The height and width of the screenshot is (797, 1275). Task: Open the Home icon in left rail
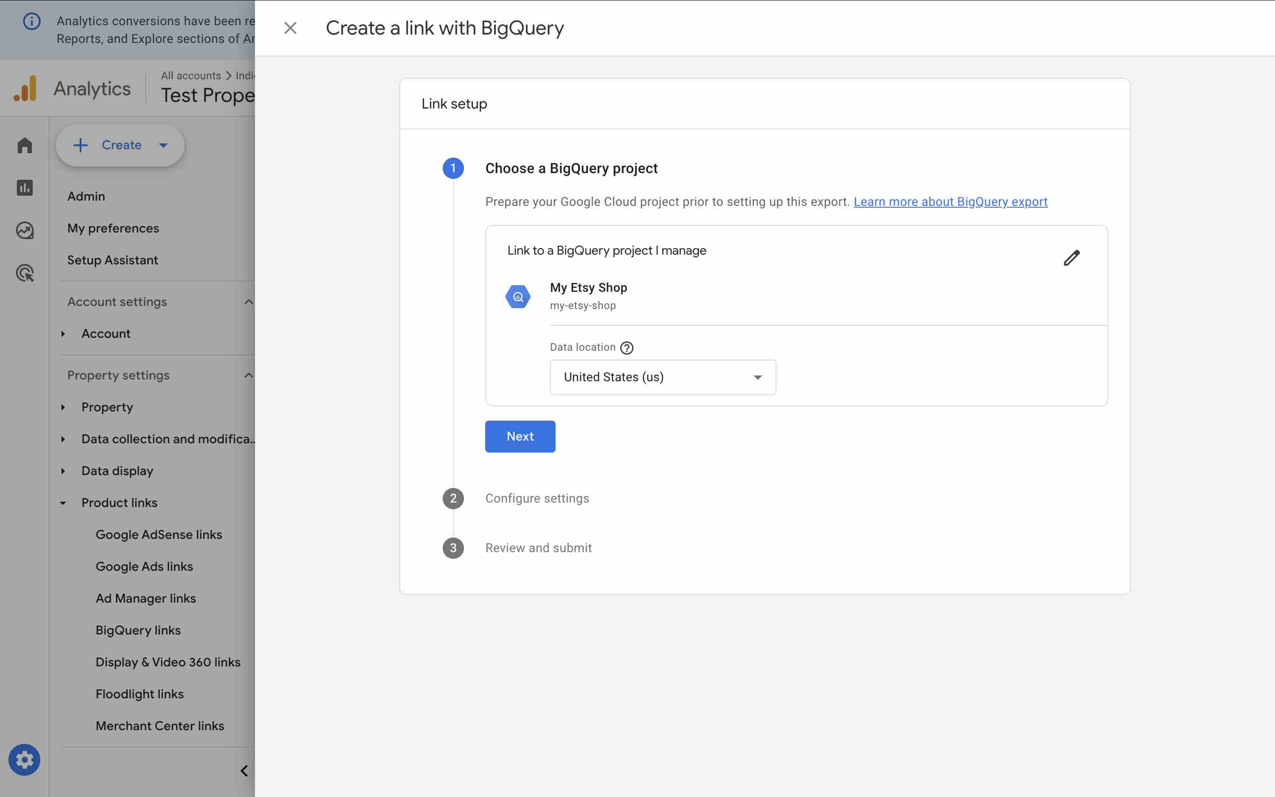(25, 146)
